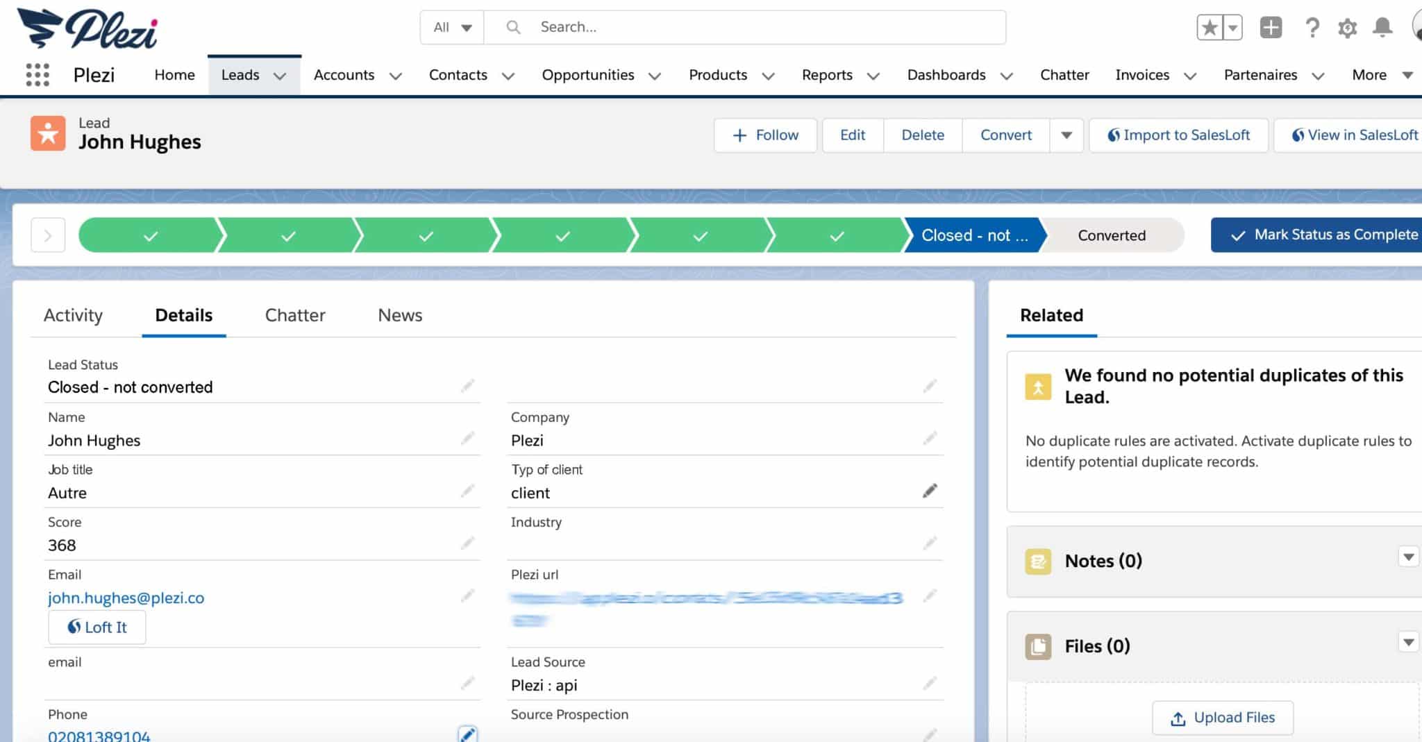Click the orange Lead record icon
The width and height of the screenshot is (1422, 742).
(48, 133)
